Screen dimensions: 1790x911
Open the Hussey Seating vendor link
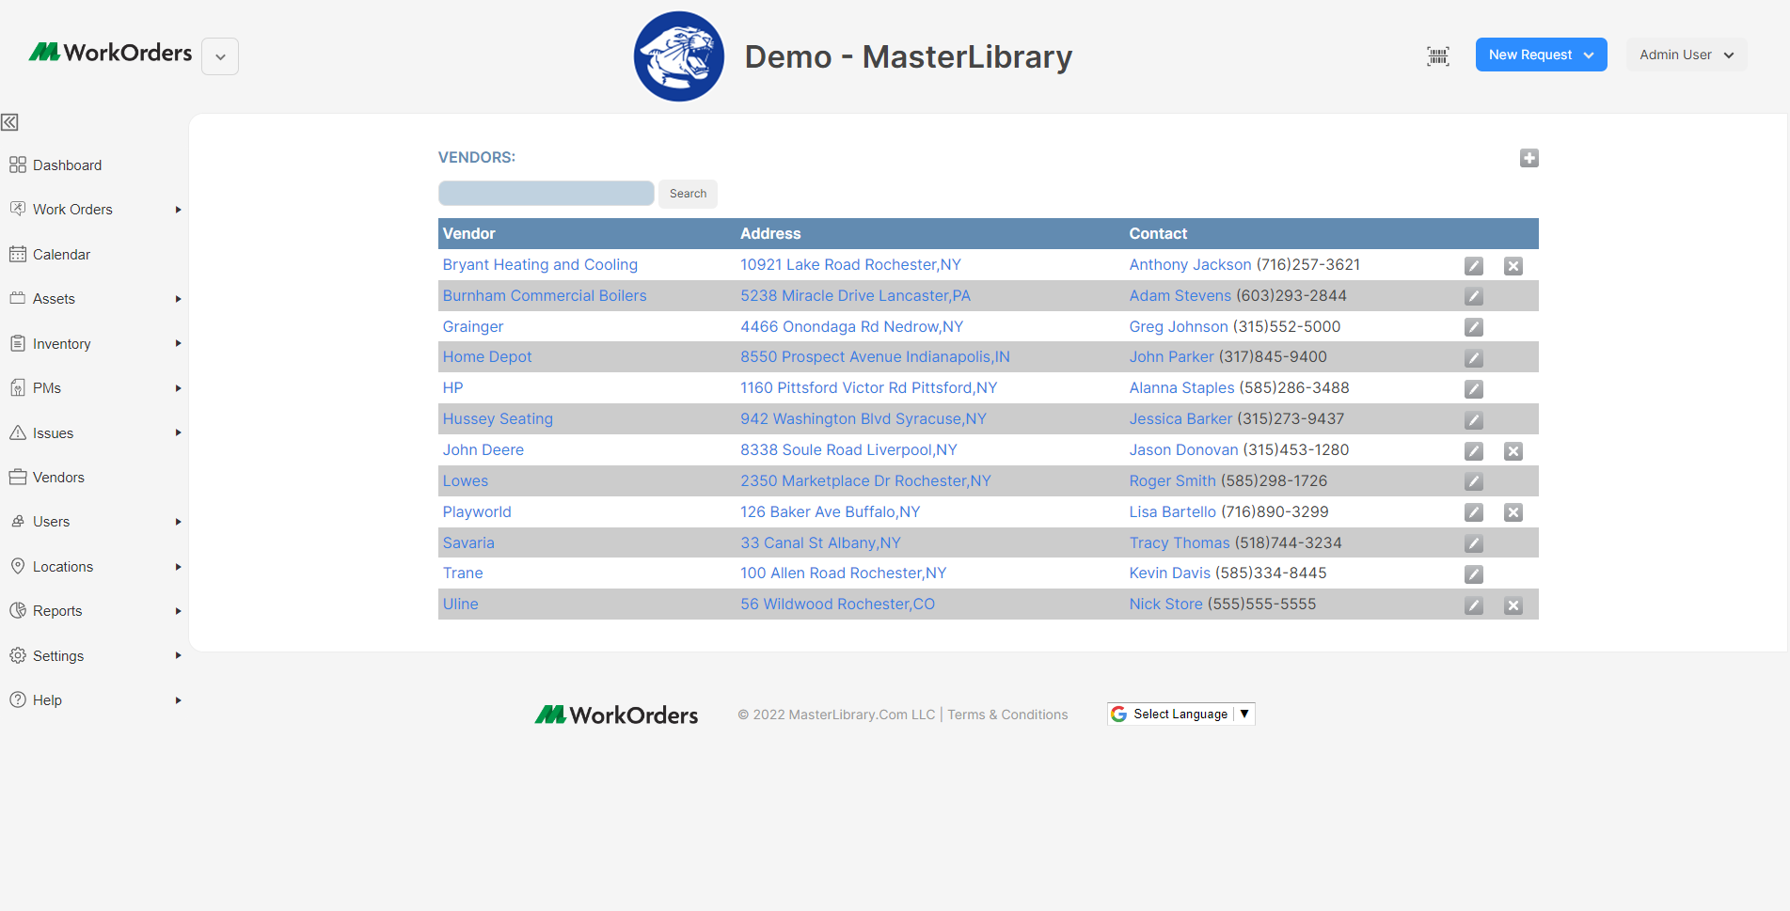pyautogui.click(x=498, y=419)
